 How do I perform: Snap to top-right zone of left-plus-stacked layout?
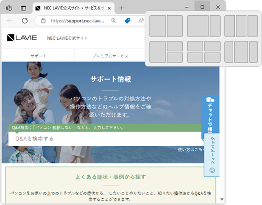[175, 46]
